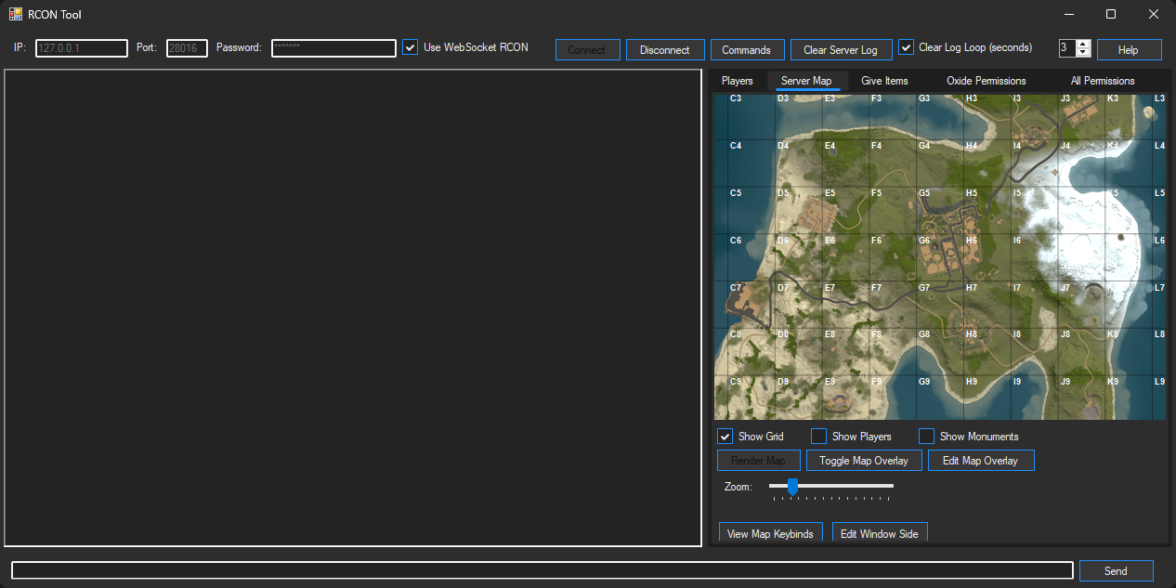Increment the clear log seconds spinner up arrow
This screenshot has width=1176, height=588.
pyautogui.click(x=1083, y=44)
